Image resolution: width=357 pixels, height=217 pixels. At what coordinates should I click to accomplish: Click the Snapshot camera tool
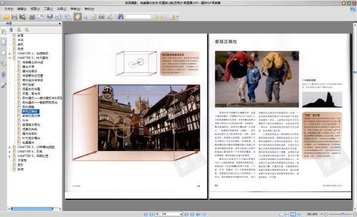coord(102,17)
